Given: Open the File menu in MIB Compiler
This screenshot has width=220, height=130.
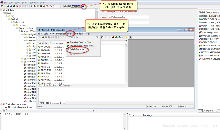Looking at the screenshot, I should click(x=40, y=34).
